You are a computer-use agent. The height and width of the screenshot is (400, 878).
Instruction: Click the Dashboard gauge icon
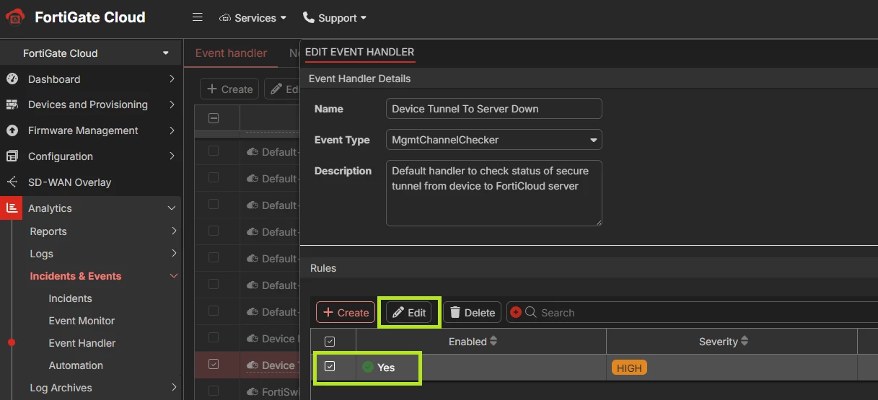click(x=12, y=79)
